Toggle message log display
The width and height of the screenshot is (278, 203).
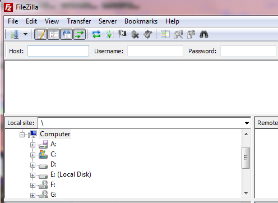pyautogui.click(x=41, y=34)
